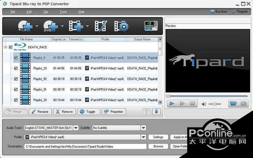
Task: Click the Toggle button
Action: click(x=89, y=112)
